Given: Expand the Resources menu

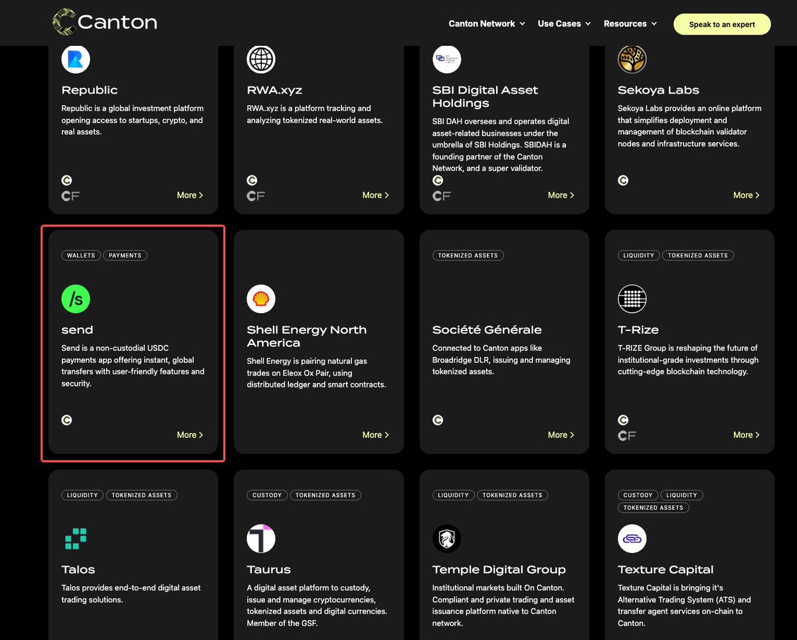Looking at the screenshot, I should click(630, 24).
